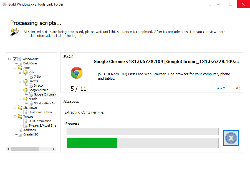Click the KYHI author text

[221, 88]
